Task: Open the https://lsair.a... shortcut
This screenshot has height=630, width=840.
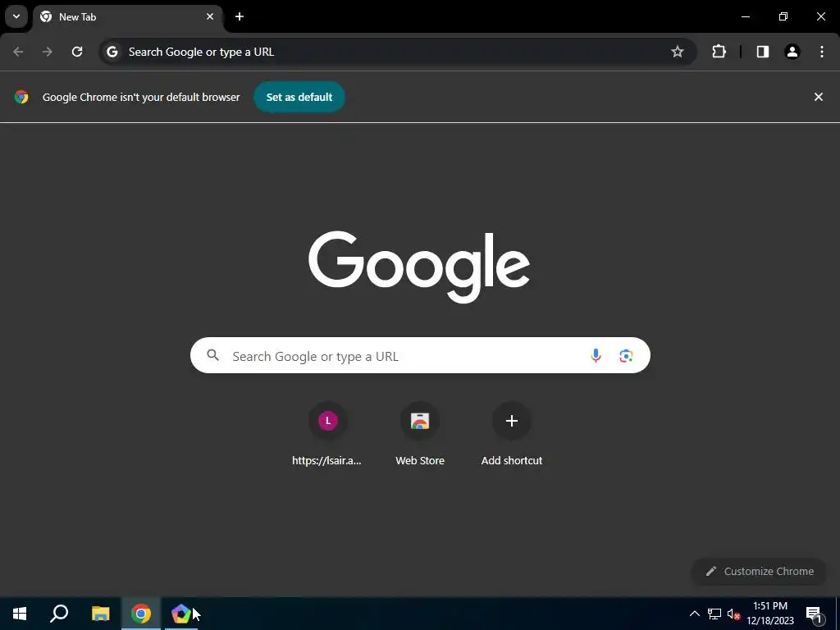Action: point(327,435)
